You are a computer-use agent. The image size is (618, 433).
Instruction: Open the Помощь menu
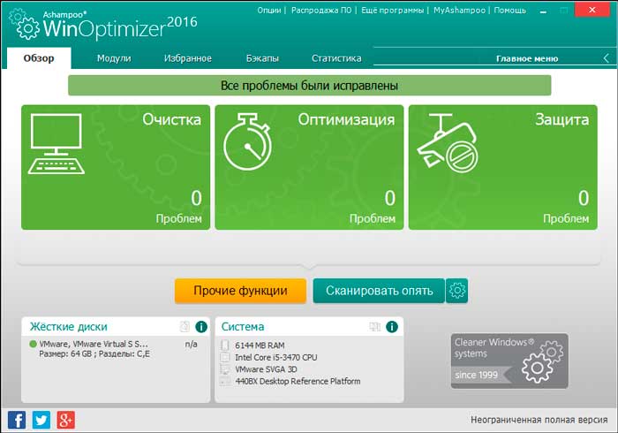click(x=510, y=11)
